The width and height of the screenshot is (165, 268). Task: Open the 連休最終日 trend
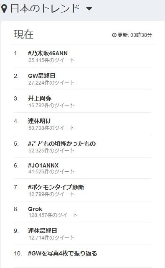click(x=43, y=231)
